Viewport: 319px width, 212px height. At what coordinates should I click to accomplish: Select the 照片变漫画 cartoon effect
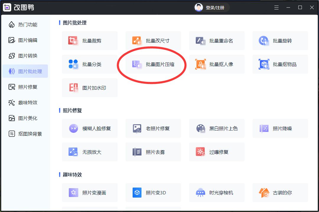(x=89, y=193)
